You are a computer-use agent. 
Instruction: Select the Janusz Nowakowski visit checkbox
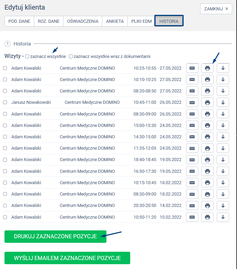pyautogui.click(x=5, y=102)
